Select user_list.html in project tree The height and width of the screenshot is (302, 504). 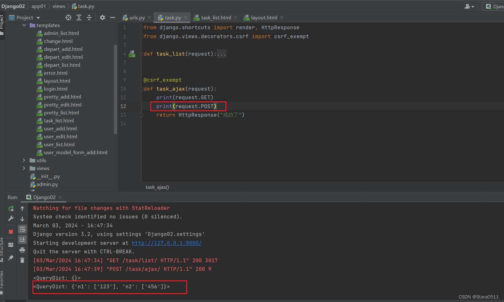55,144
